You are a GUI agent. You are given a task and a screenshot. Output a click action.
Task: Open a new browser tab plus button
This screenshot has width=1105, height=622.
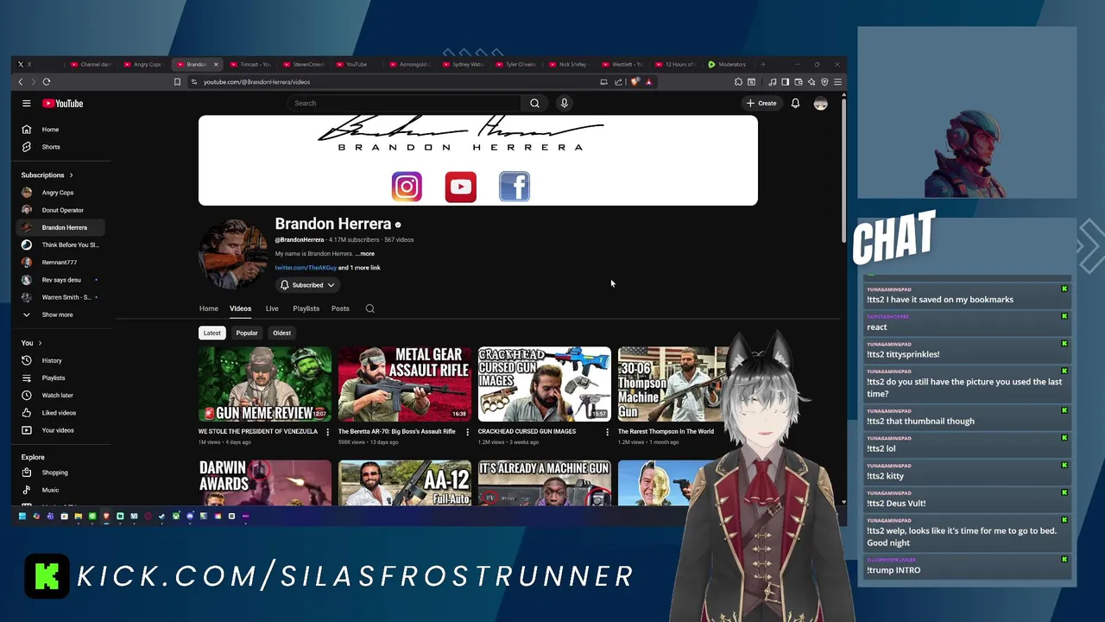(x=762, y=64)
